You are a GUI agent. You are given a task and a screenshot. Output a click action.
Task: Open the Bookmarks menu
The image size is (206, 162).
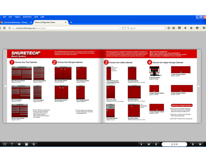27,17
